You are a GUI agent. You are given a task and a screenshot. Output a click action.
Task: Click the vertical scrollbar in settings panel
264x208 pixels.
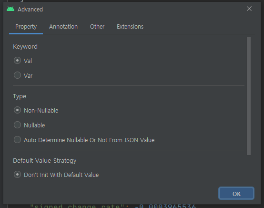pyautogui.click(x=249, y=96)
